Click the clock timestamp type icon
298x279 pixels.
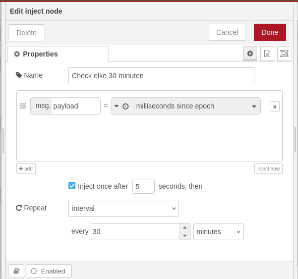pyautogui.click(x=126, y=106)
